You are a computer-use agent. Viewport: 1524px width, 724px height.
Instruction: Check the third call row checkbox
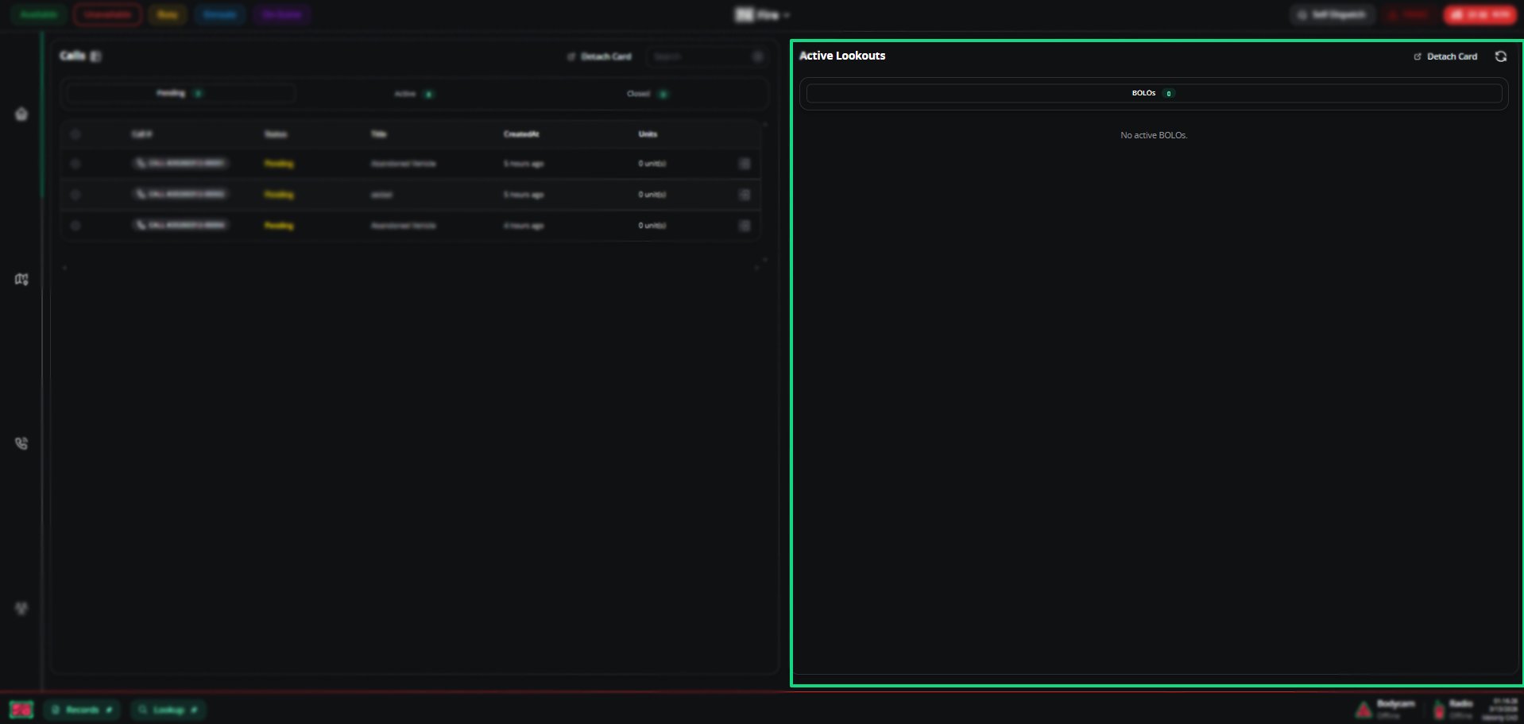(75, 226)
